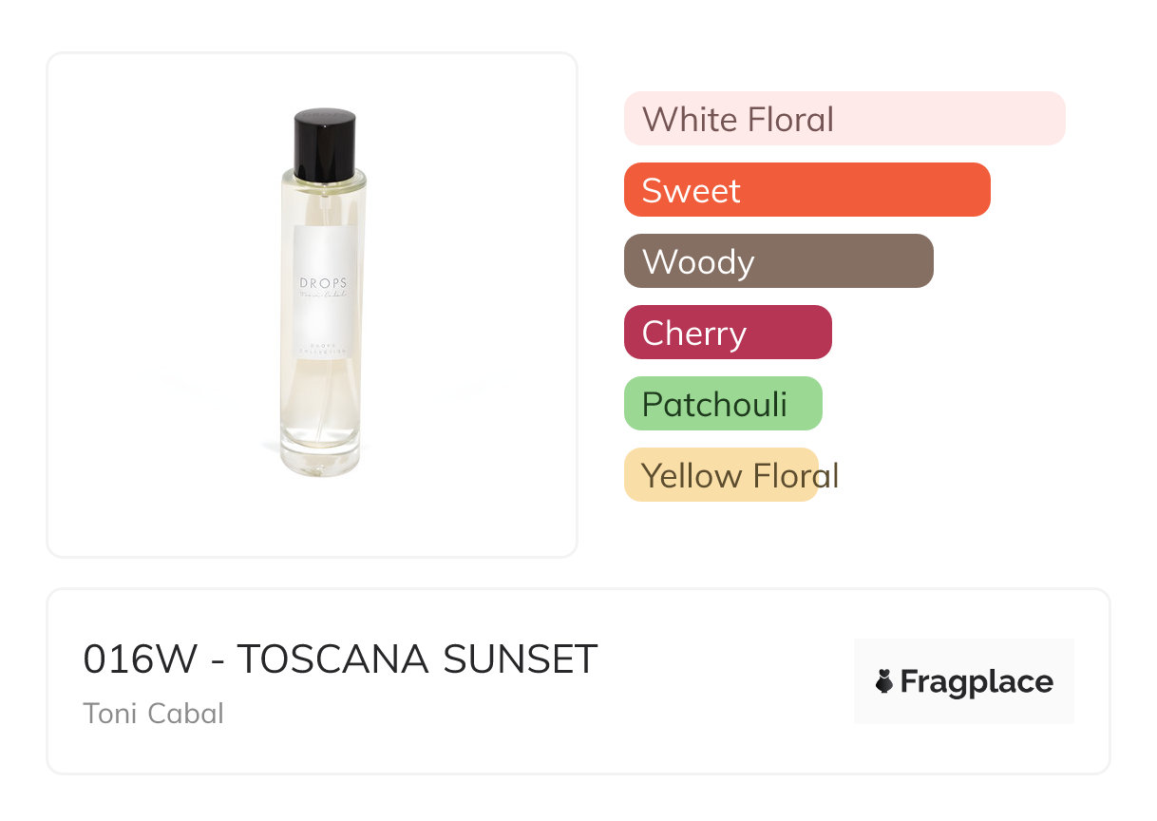The height and width of the screenshot is (821, 1157).
Task: Click the brown Woody accord bar
Action: [778, 261]
